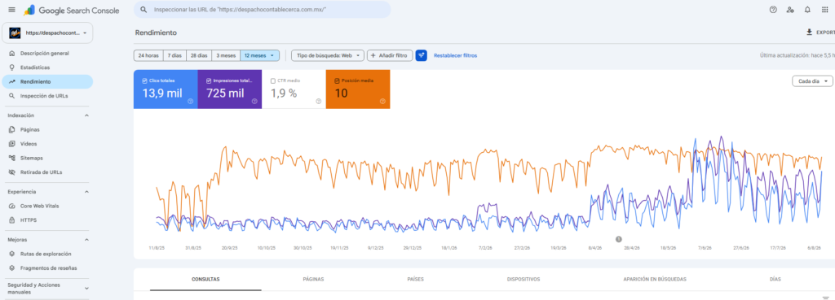The height and width of the screenshot is (300, 835).
Task: Click the Restablecer filtros link
Action: pos(455,55)
